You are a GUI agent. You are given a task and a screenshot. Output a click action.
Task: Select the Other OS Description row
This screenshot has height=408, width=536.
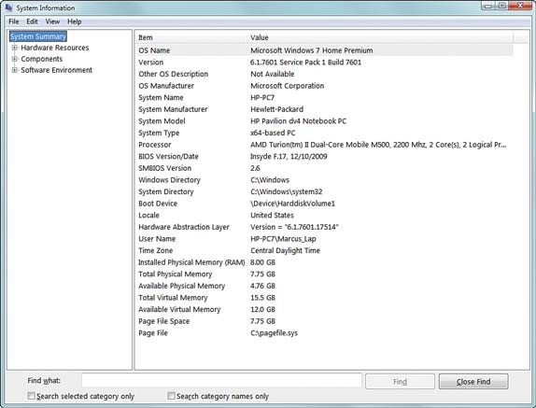coord(324,74)
